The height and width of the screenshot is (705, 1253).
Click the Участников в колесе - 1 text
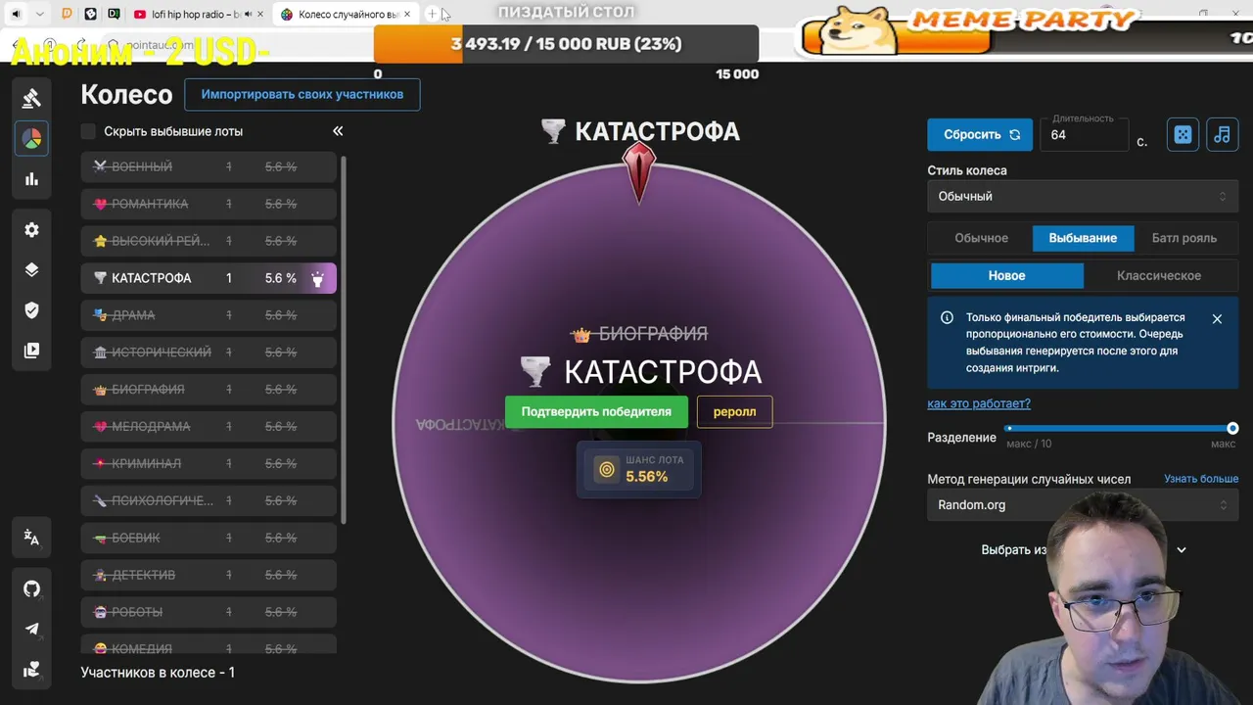coord(158,673)
